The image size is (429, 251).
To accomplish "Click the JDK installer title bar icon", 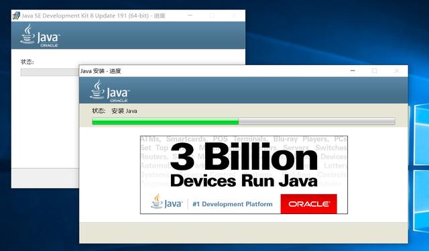I will [16, 15].
